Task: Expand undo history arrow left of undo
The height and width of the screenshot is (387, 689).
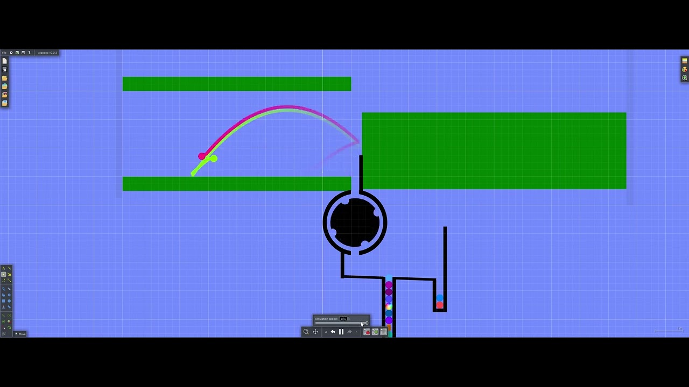Action: coord(326,332)
